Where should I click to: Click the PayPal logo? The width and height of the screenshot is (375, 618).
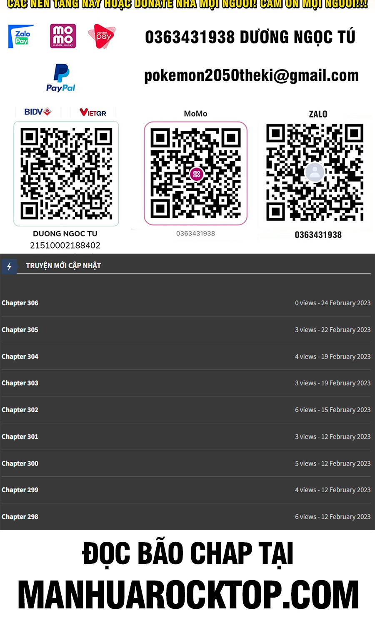[61, 78]
